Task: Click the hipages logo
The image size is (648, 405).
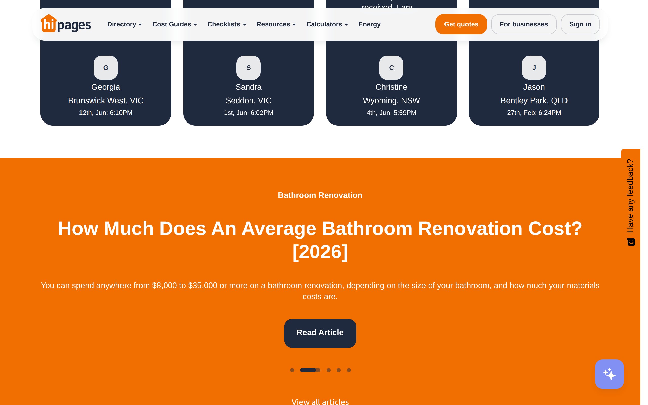Action: [66, 24]
